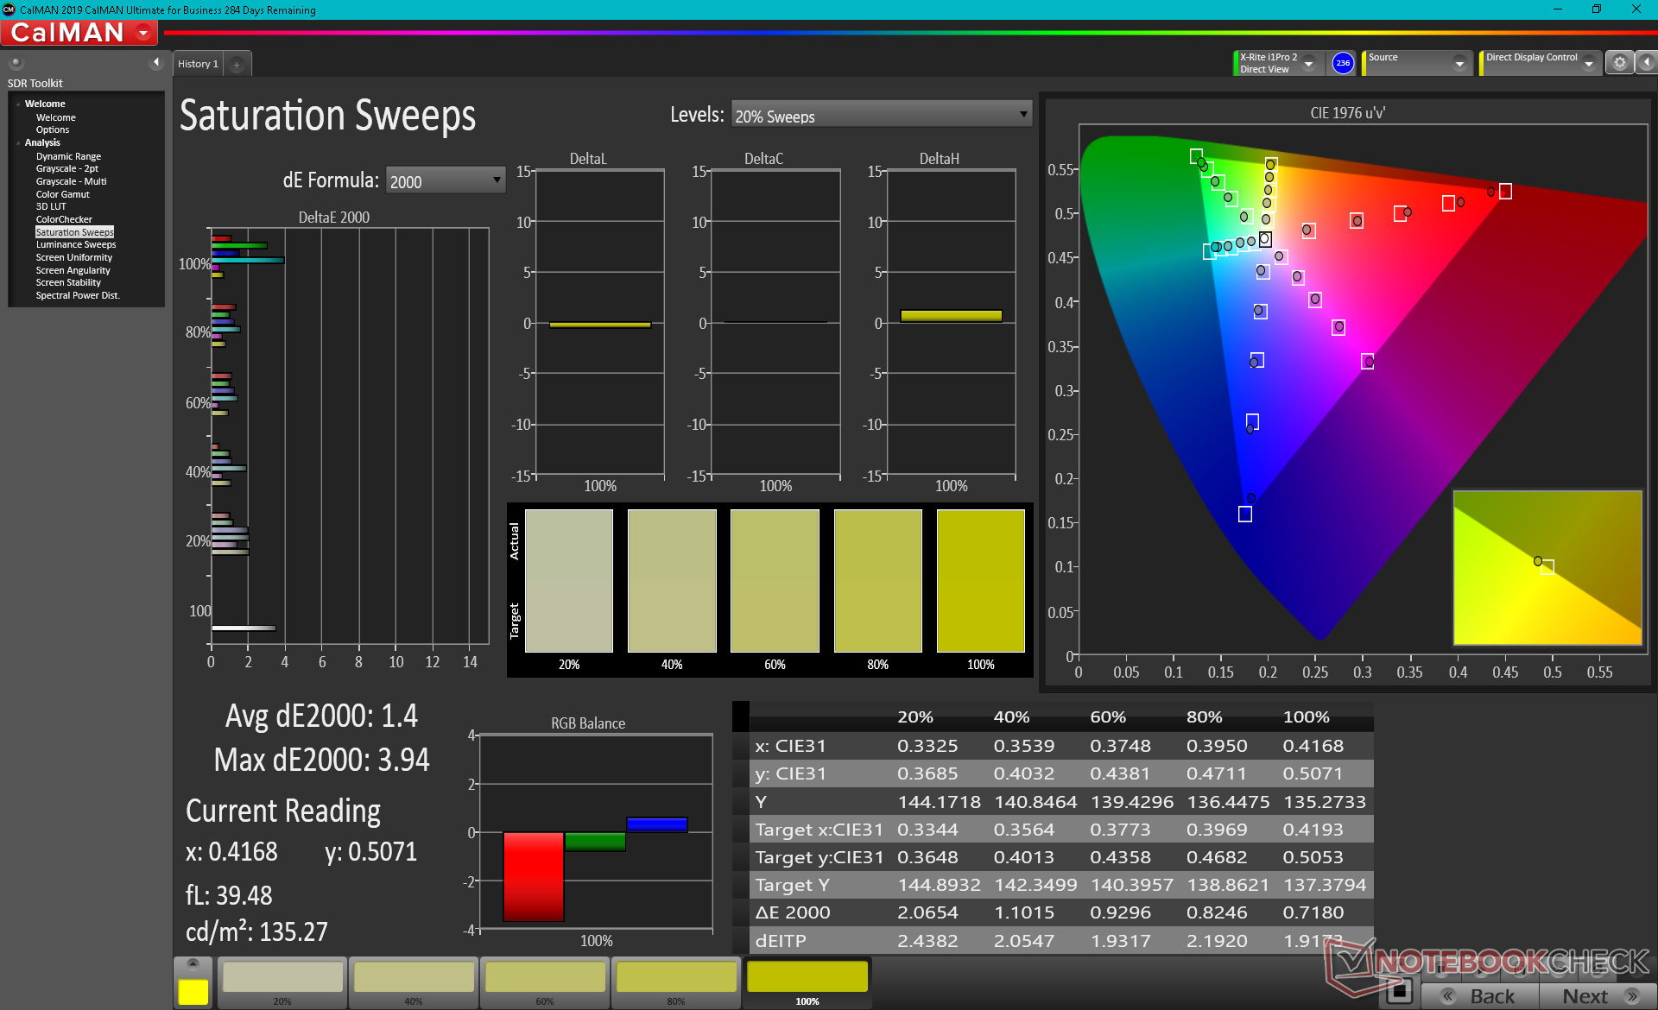Open the Levels 20% Sweeps dropdown

point(881,115)
